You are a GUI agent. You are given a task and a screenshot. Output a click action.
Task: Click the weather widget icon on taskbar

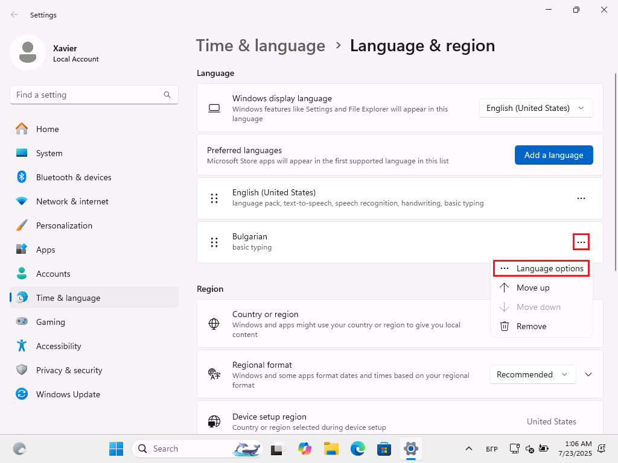pos(19,449)
